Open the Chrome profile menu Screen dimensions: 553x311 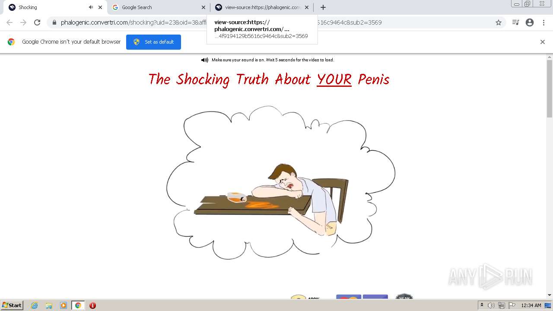530,22
